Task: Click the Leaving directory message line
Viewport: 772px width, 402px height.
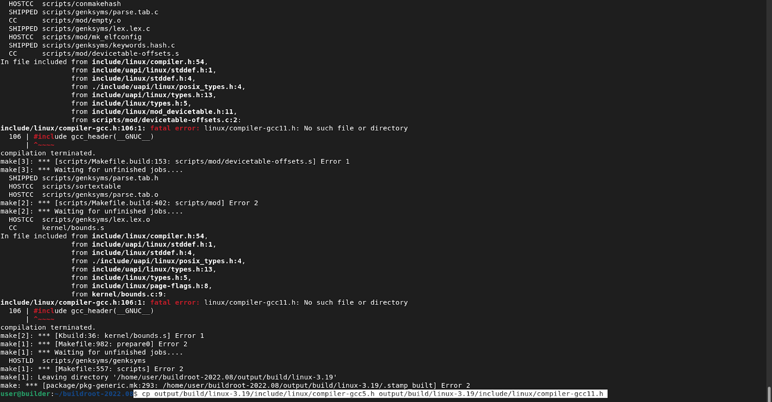Action: [x=168, y=377]
